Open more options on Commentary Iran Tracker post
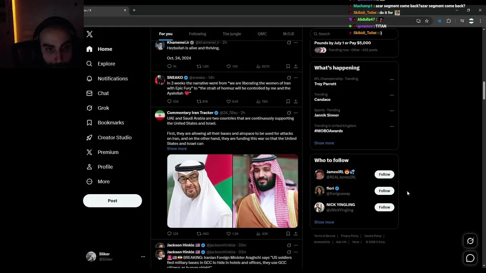 pos(296,113)
